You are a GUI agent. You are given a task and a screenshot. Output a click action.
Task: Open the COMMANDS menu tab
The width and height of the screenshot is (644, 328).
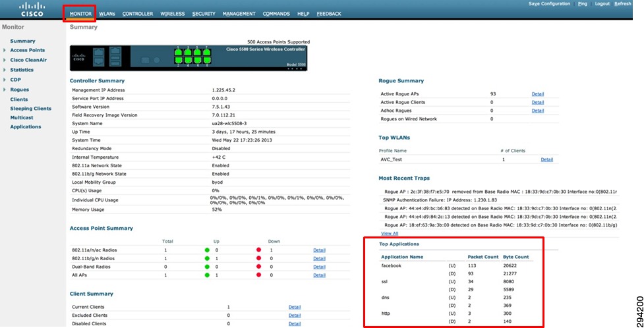[x=276, y=14]
